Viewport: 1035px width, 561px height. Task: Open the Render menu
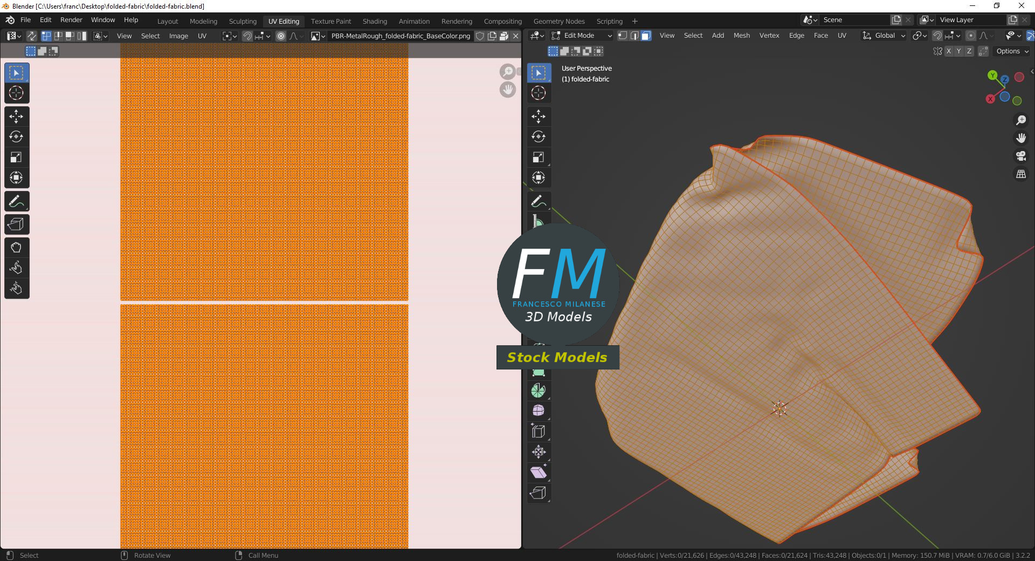(71, 20)
